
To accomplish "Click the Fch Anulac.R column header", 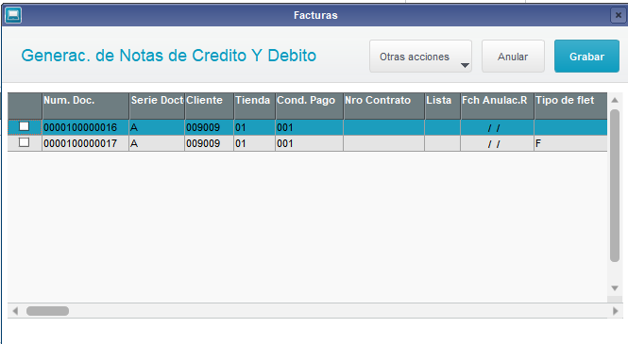I will pos(498,106).
